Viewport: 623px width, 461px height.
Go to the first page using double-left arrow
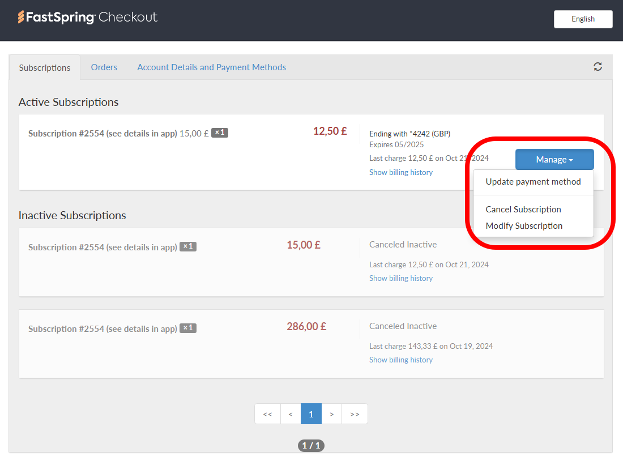tap(267, 414)
